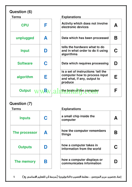
Task: Click explanation 'Data which requires processing'
Action: pyautogui.click(x=85, y=63)
